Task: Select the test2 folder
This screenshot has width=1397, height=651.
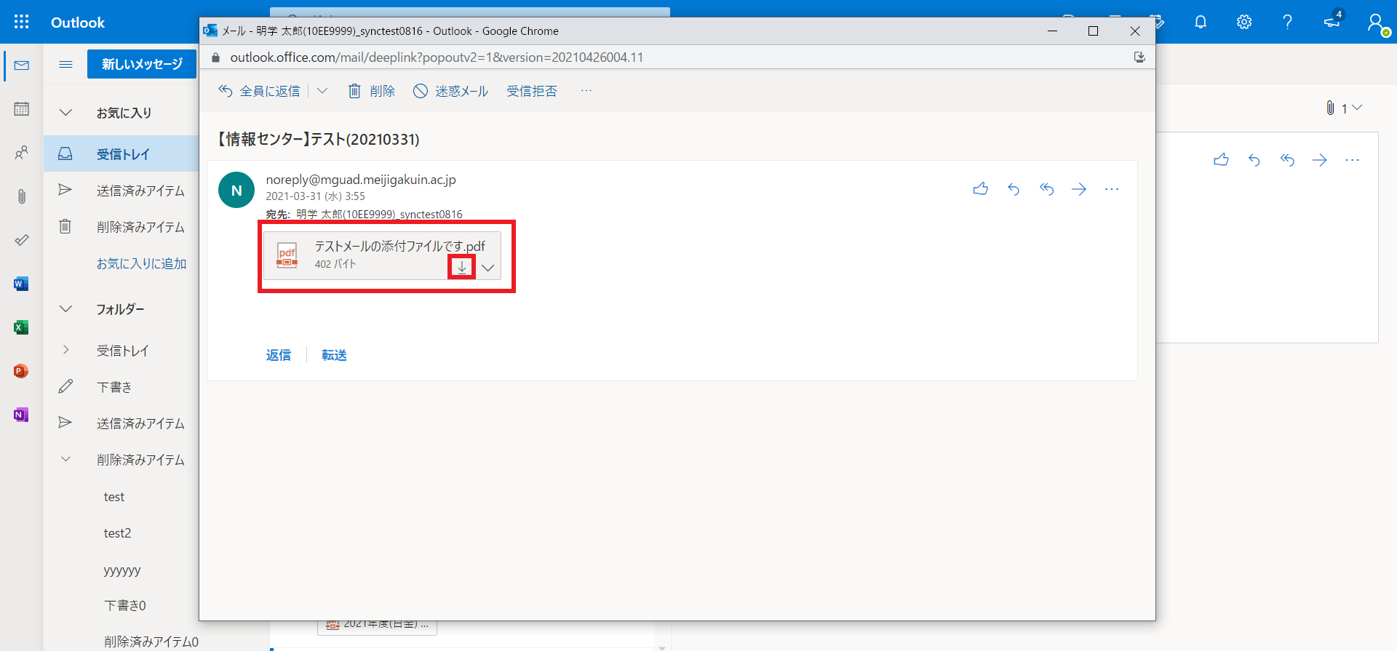Action: (117, 533)
